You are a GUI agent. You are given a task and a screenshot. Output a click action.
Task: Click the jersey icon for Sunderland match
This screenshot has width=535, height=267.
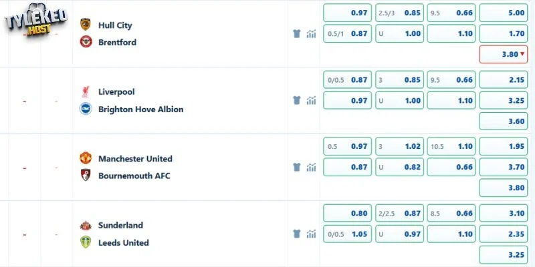pos(297,234)
